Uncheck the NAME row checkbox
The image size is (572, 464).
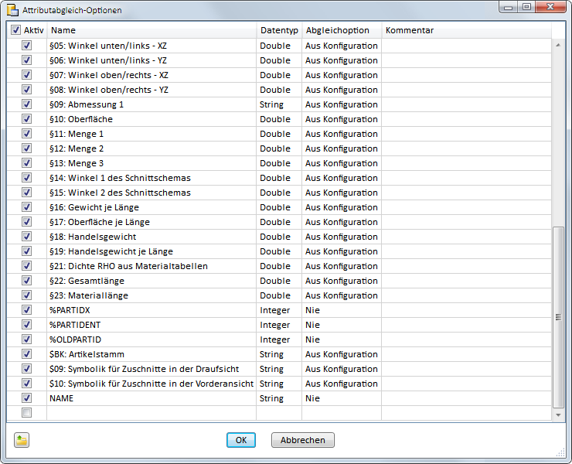point(26,398)
